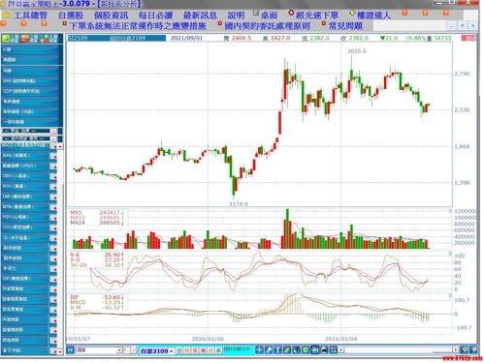Expand the 自選2109 symbol dropdown
This screenshot has width=484, height=363.
[x=157, y=350]
